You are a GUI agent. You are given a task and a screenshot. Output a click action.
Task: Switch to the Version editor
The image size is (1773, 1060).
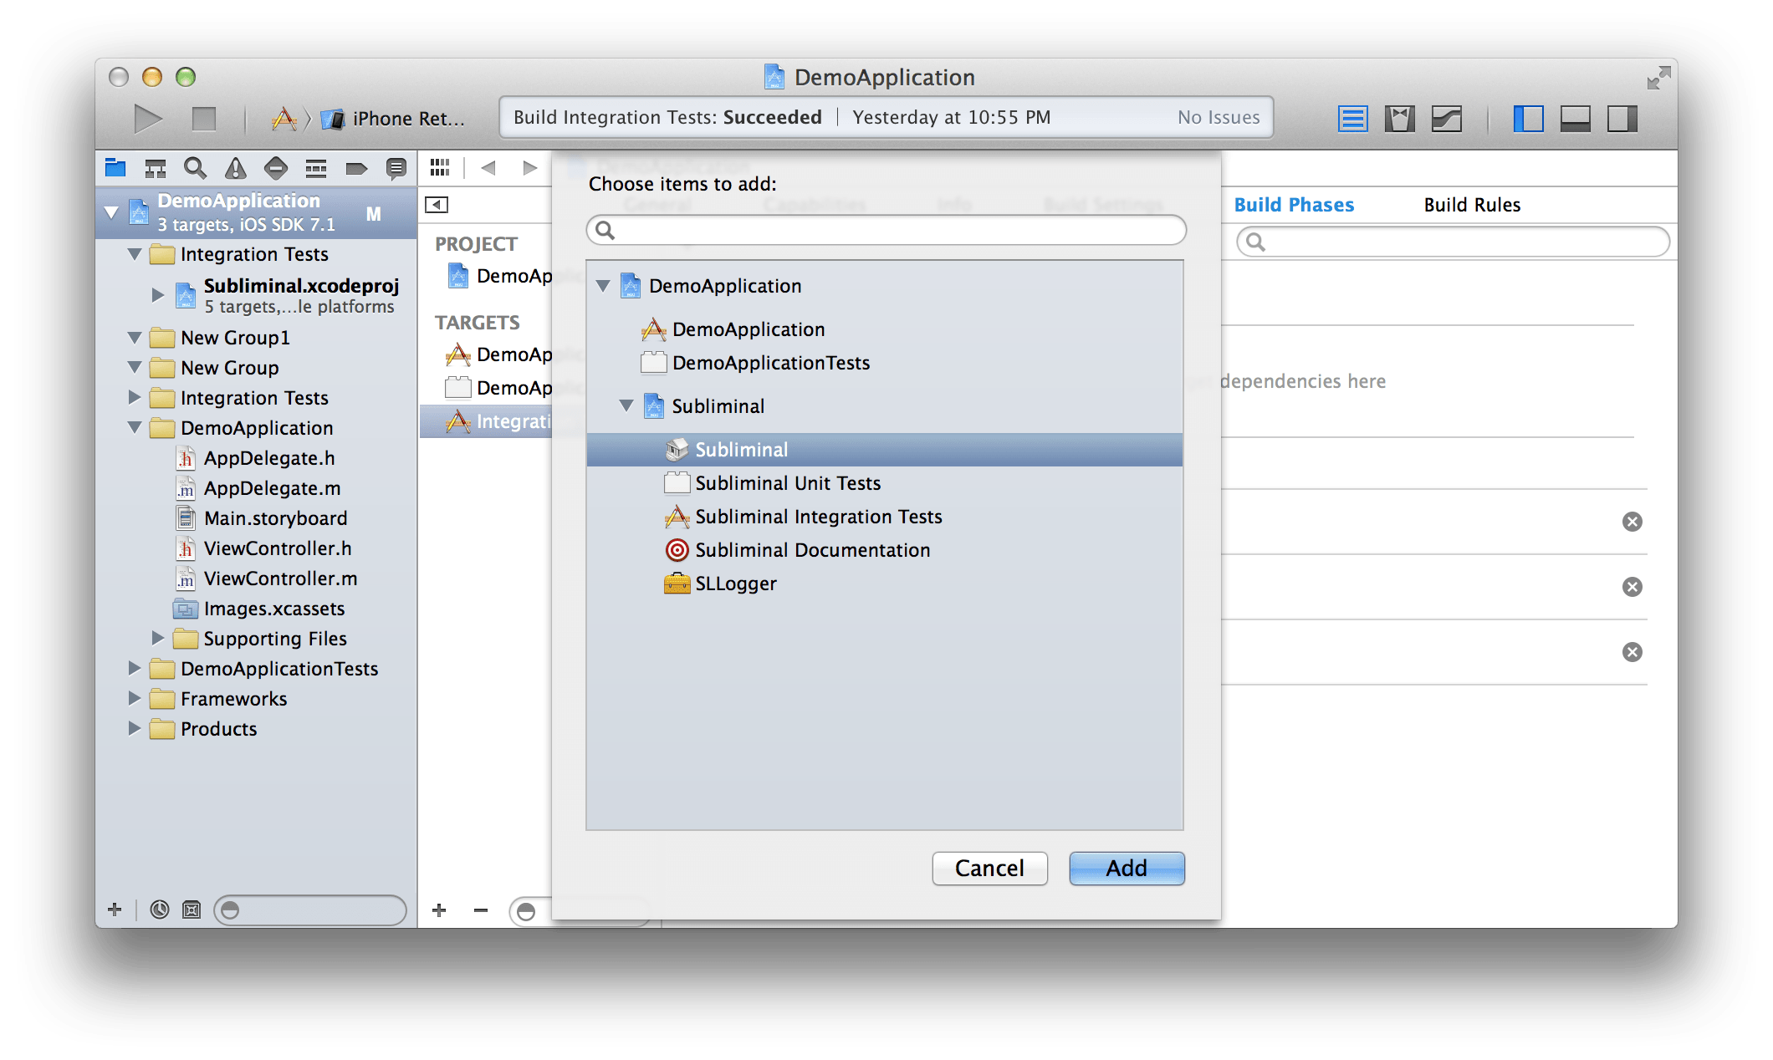pyautogui.click(x=1446, y=119)
